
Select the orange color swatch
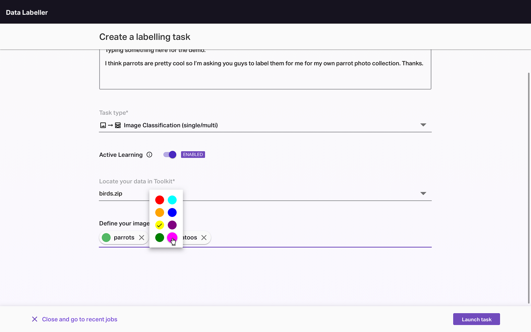pyautogui.click(x=160, y=212)
